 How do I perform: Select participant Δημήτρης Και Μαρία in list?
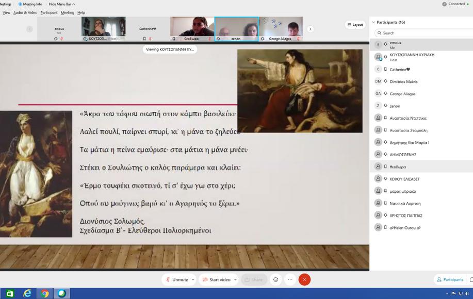pyautogui.click(x=421, y=142)
